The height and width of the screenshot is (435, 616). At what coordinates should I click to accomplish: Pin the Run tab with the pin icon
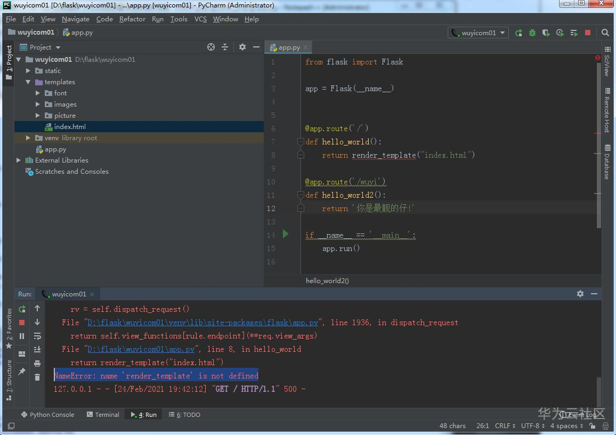click(x=22, y=372)
